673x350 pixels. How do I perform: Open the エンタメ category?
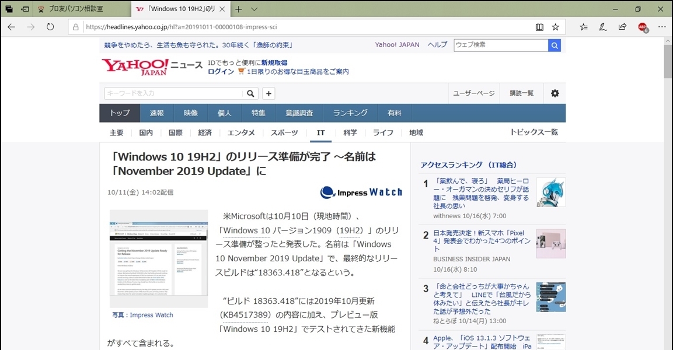point(241,132)
